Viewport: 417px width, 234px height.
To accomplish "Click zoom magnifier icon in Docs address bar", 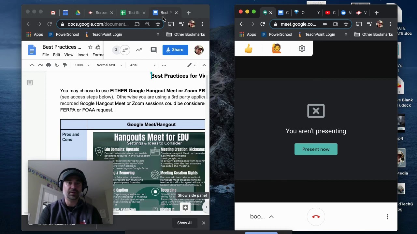I will click(148, 24).
